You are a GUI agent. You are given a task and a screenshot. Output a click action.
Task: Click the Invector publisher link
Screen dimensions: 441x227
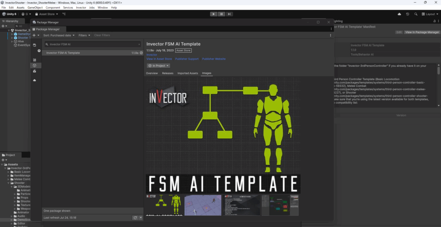(152, 55)
